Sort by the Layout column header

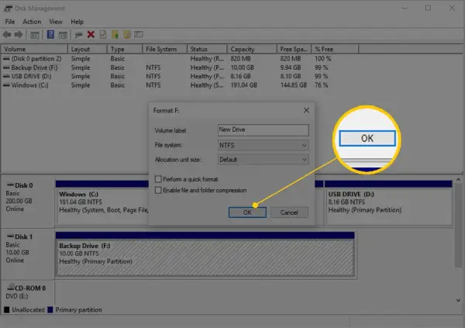click(87, 50)
